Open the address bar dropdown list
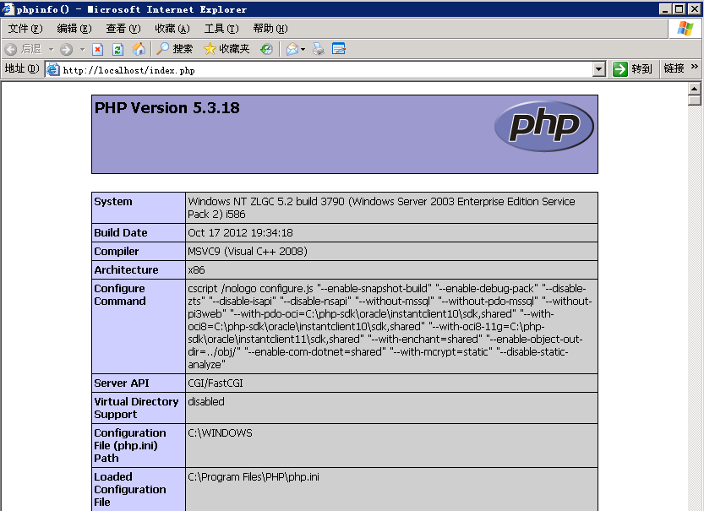 tap(598, 69)
